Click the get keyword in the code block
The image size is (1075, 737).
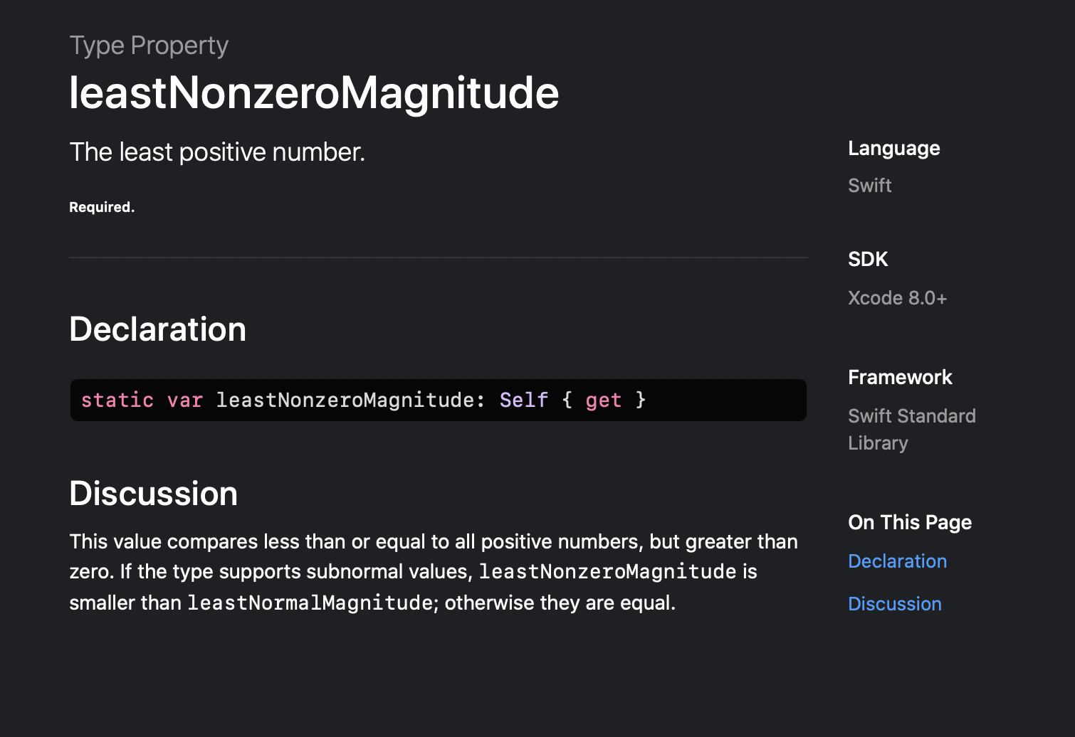[x=604, y=401]
